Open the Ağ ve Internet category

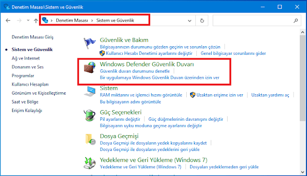[x=26, y=58]
